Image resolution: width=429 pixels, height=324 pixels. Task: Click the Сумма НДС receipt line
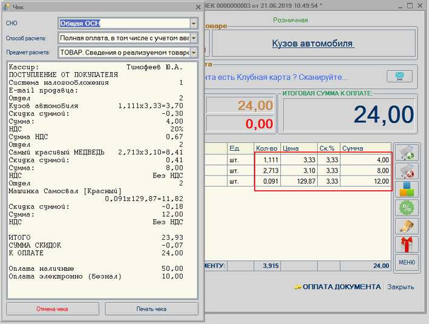96,137
